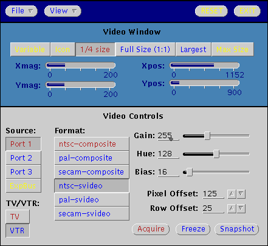Open the View menu

(x=63, y=11)
